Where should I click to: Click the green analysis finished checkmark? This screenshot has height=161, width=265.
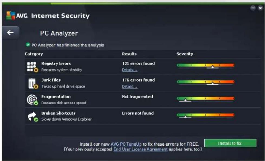click(x=28, y=45)
